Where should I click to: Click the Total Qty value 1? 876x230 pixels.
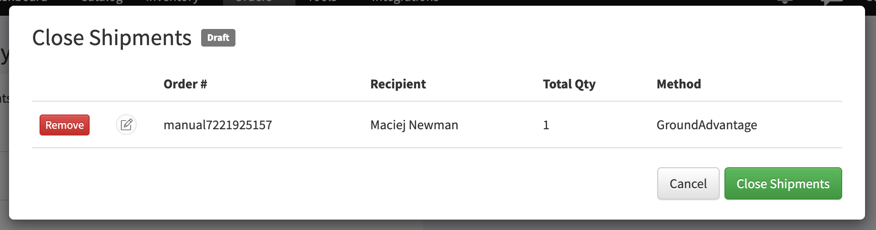tap(546, 125)
